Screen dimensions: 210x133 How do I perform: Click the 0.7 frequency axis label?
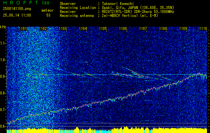[3, 110]
